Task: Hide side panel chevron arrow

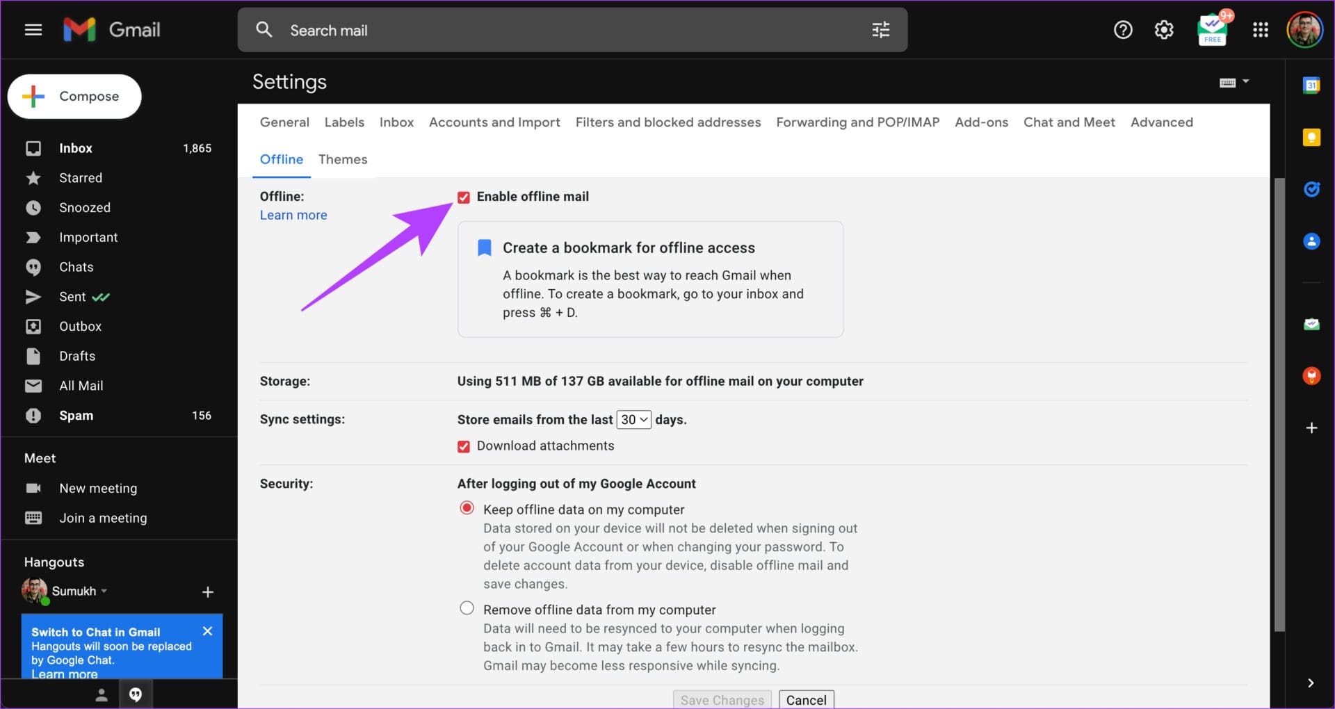Action: (x=1311, y=683)
